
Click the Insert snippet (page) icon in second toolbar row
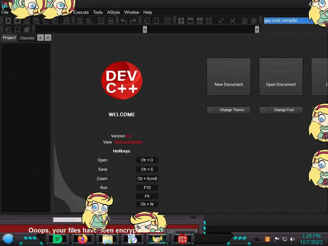point(8,29)
